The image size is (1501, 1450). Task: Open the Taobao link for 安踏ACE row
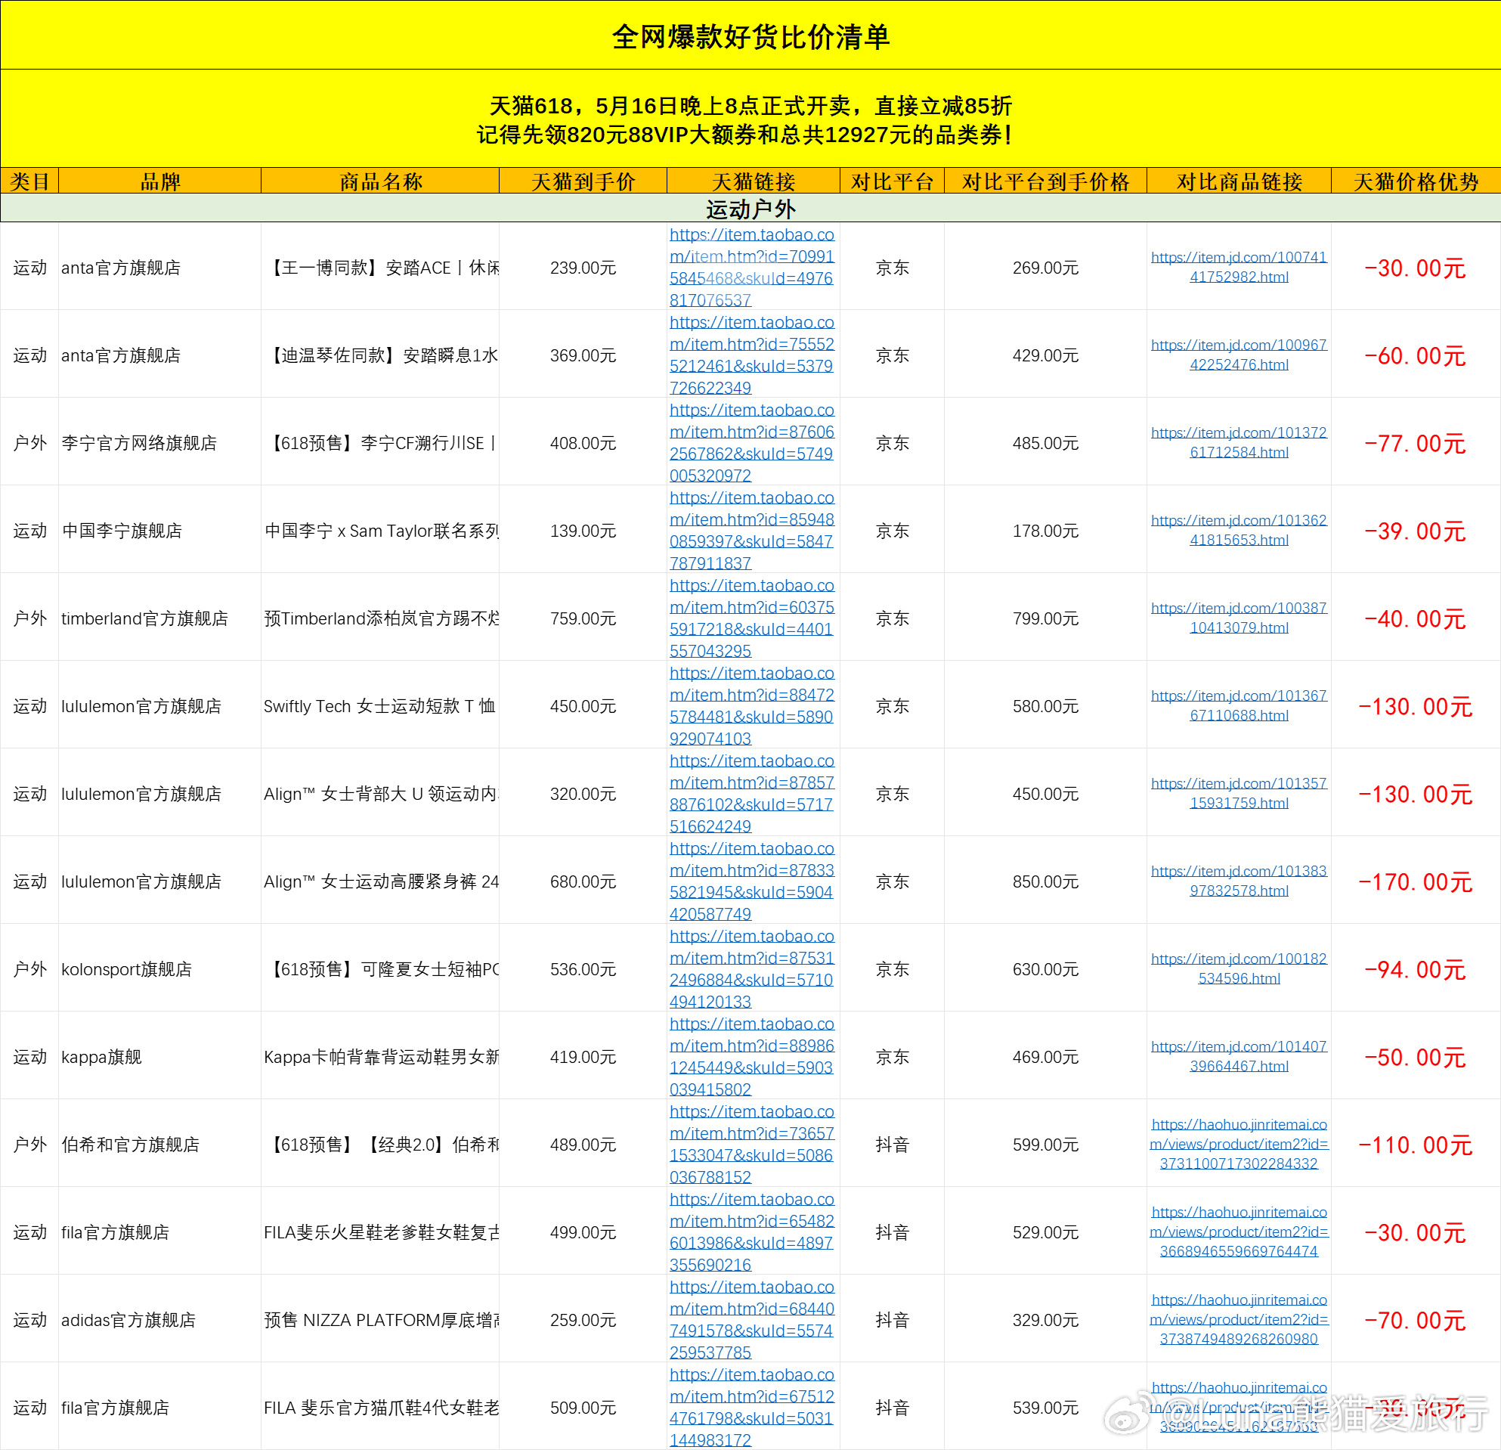752,267
